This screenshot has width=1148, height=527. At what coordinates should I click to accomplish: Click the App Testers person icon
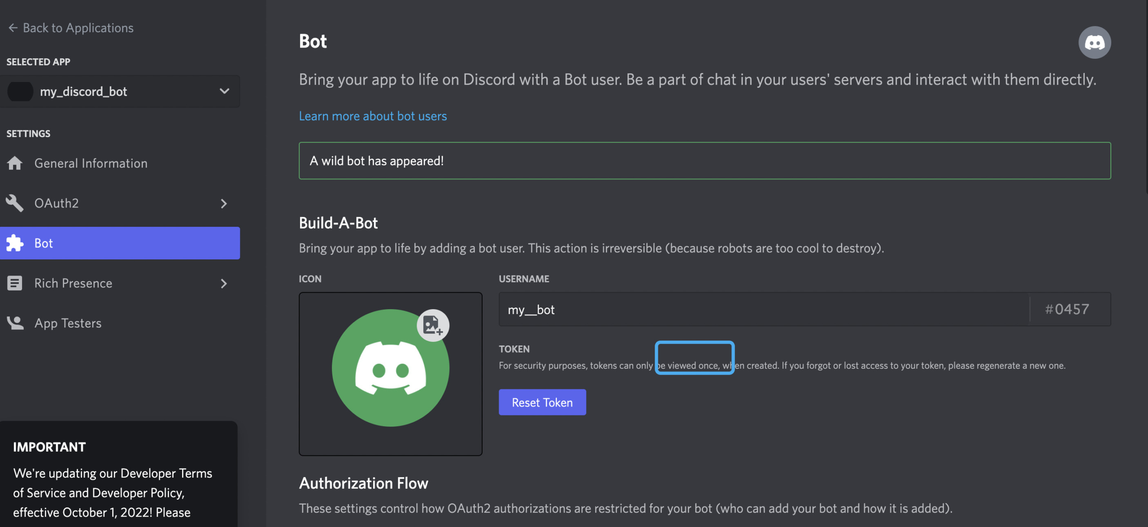[x=15, y=323]
